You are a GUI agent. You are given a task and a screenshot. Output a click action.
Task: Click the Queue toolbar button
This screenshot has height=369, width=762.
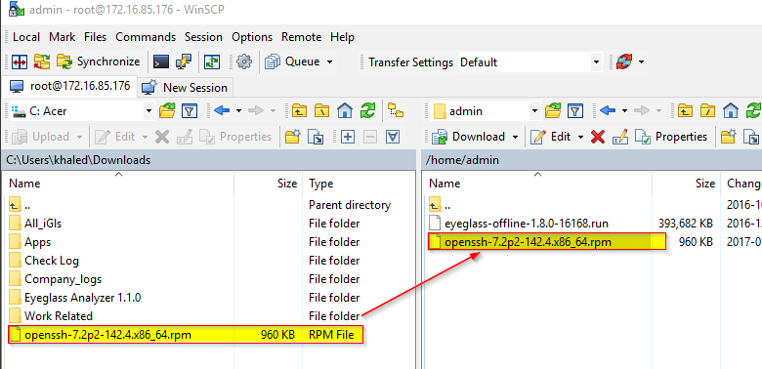coord(292,61)
